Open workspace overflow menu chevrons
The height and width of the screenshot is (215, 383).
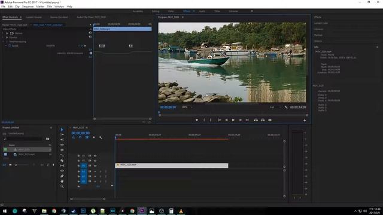pos(251,11)
